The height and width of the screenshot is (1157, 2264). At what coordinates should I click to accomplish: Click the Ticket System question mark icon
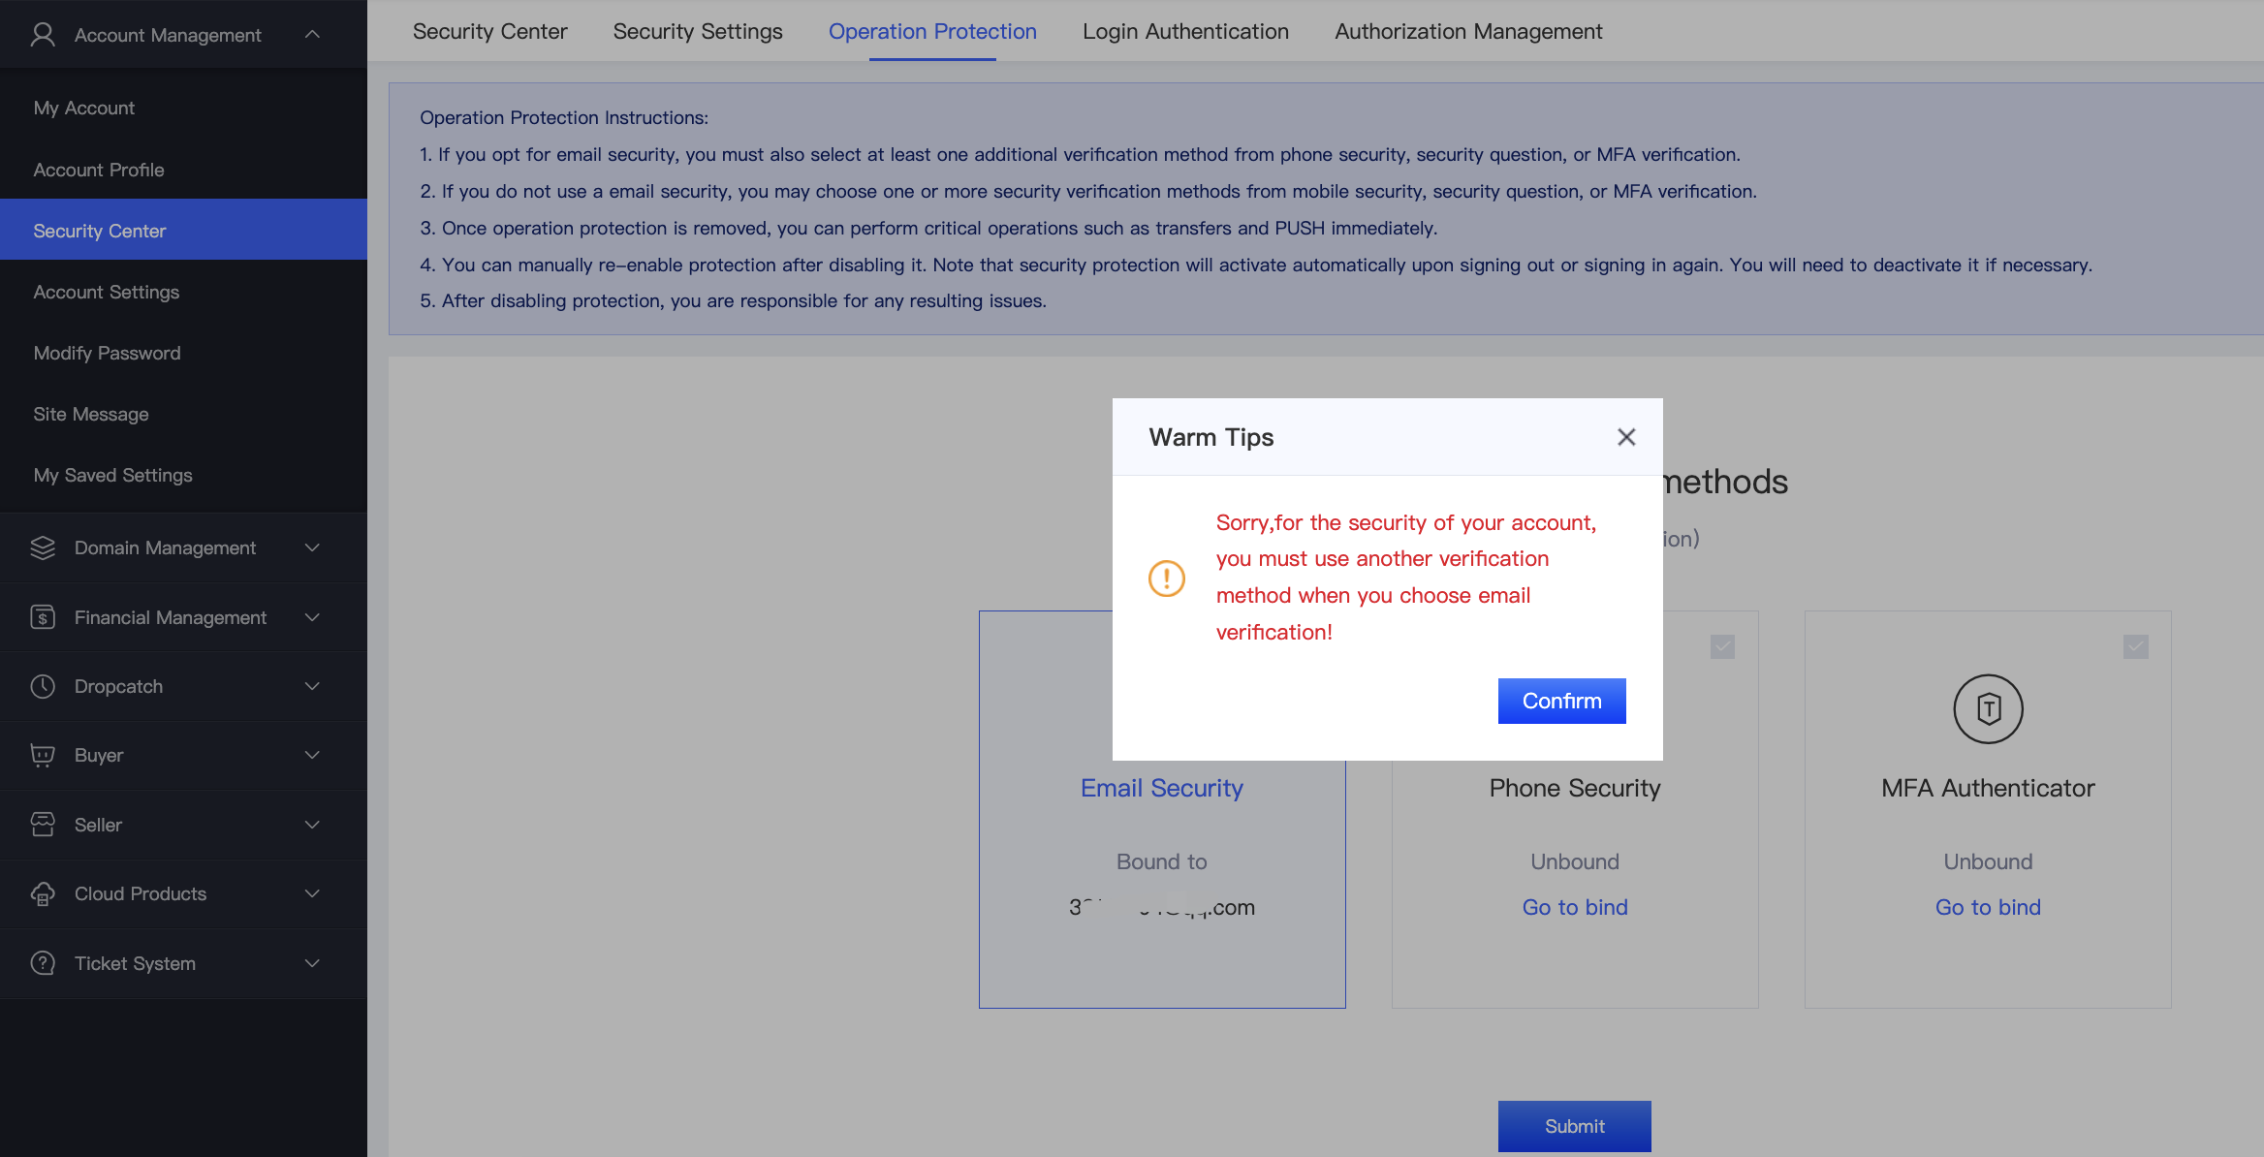[x=43, y=963]
